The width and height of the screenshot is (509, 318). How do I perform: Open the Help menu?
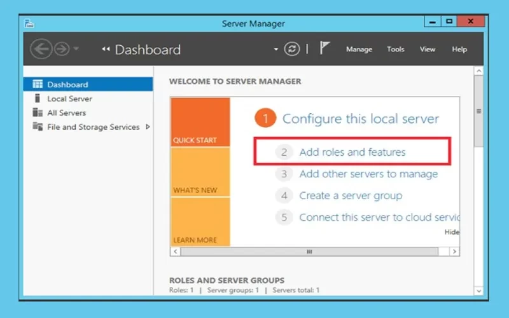[x=459, y=50]
